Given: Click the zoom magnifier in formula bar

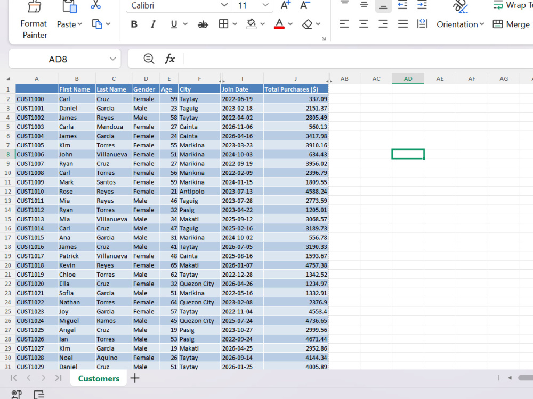Looking at the screenshot, I should tap(149, 59).
